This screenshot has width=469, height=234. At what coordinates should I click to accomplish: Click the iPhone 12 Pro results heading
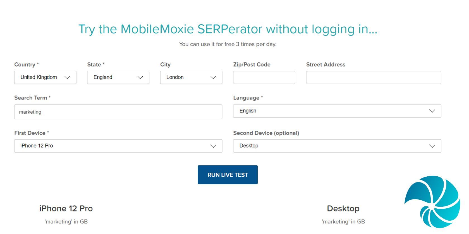[x=66, y=208]
